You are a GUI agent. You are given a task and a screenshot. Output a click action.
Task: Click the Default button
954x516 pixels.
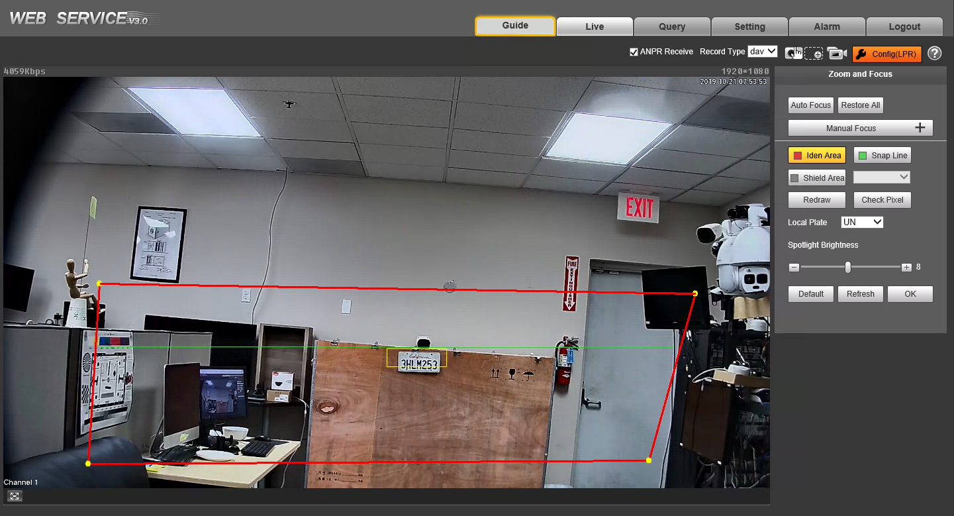tap(811, 294)
